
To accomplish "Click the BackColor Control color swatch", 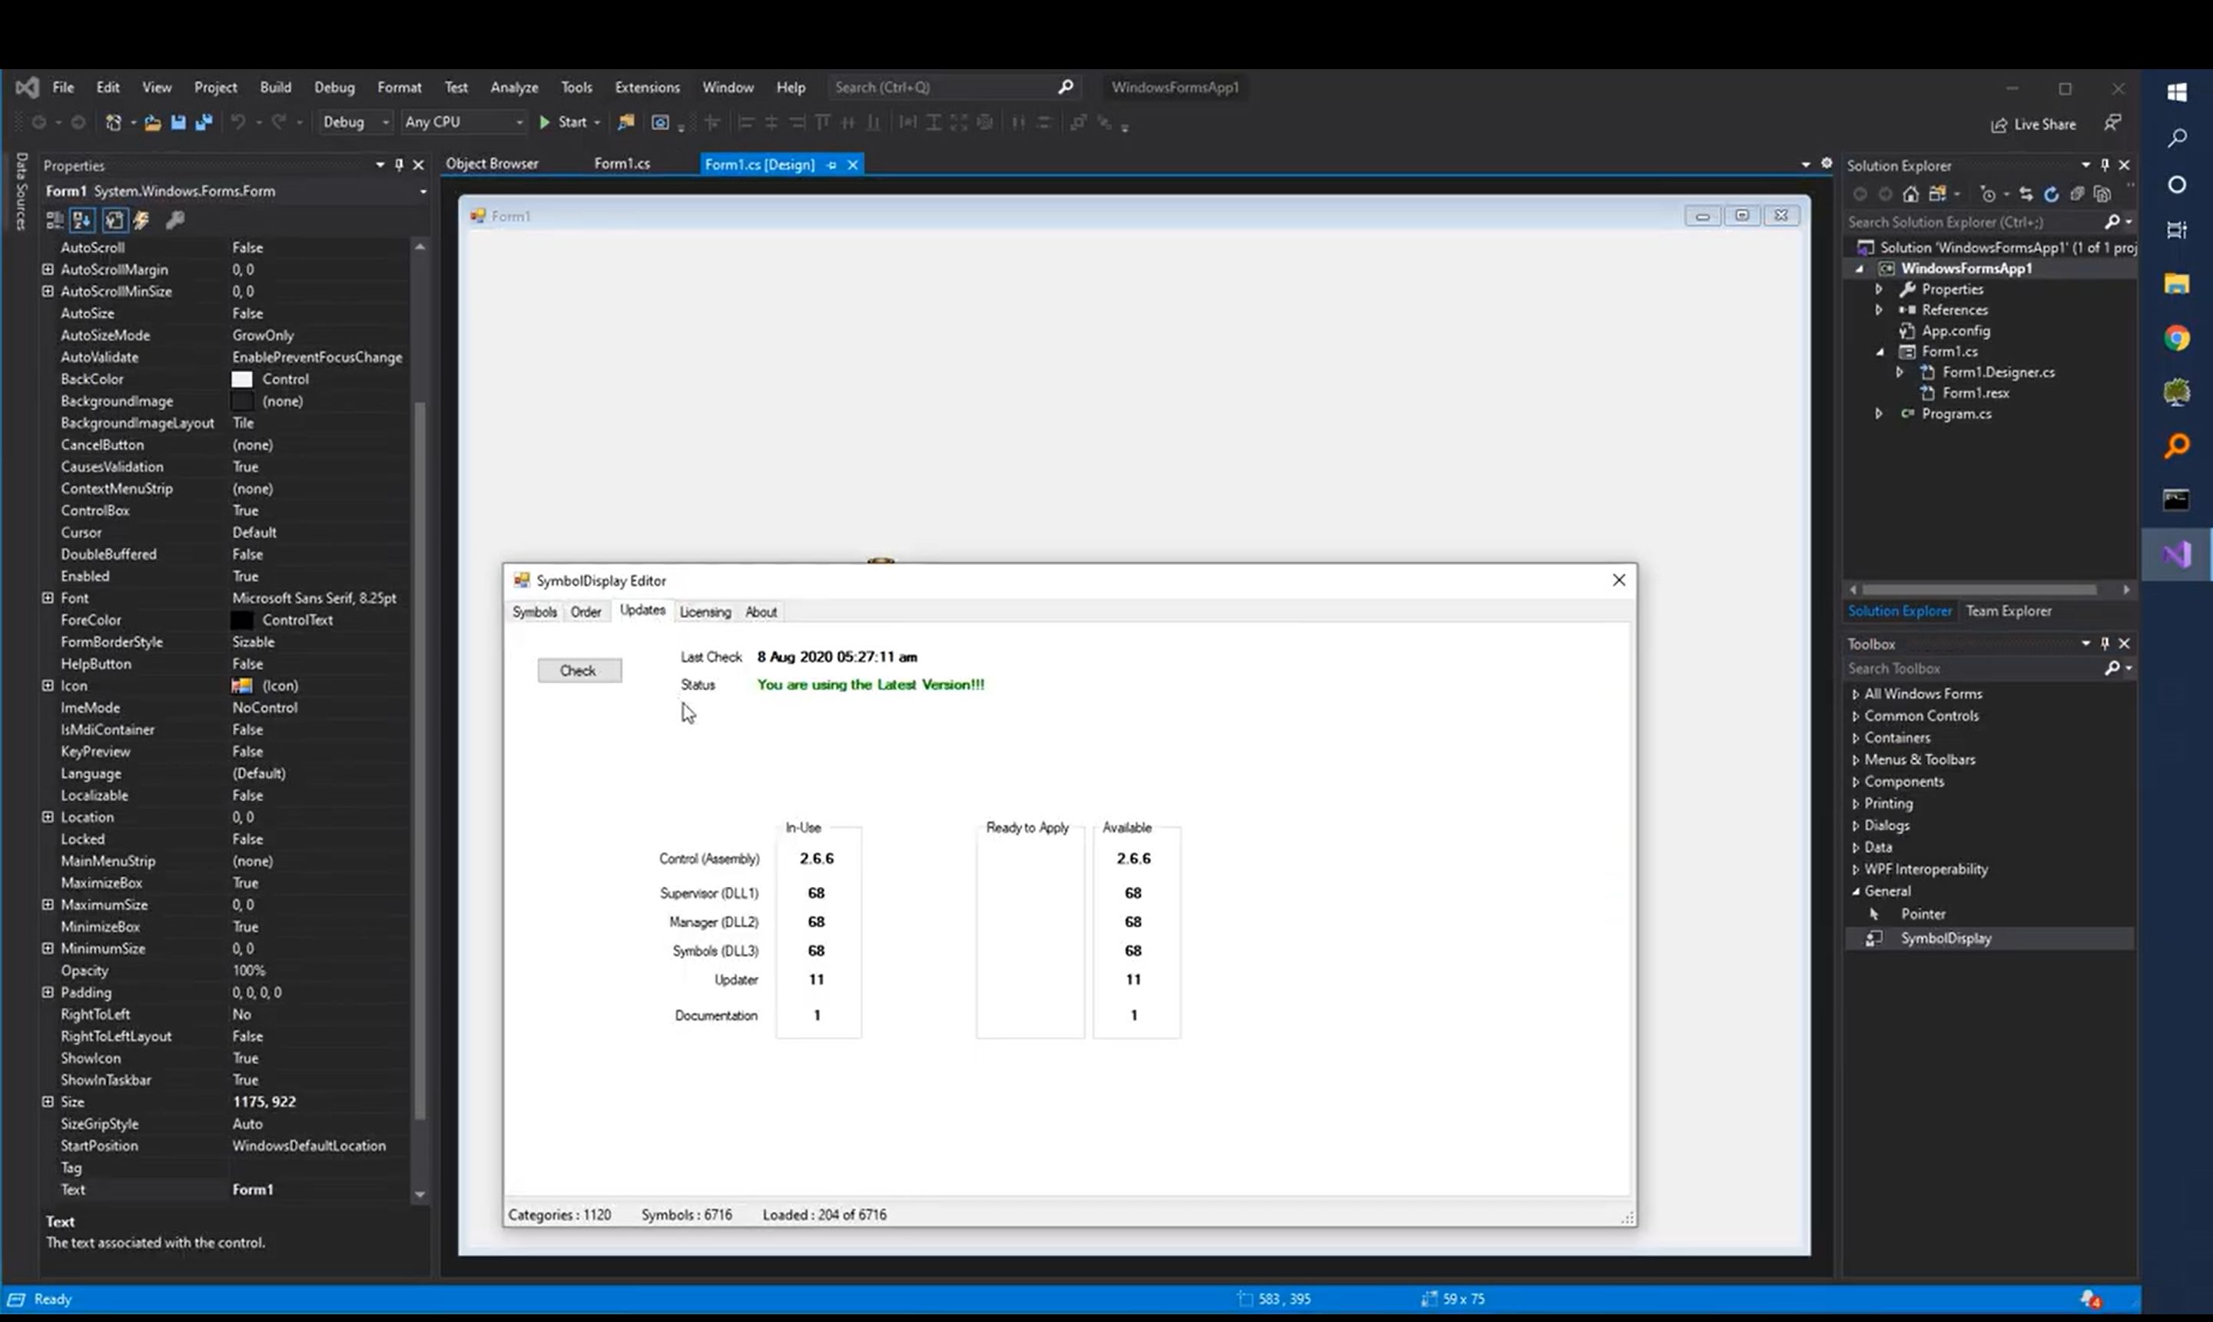I will (242, 380).
